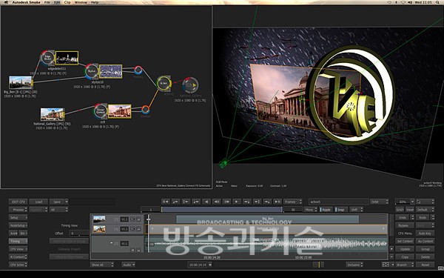Click the Bypass button
The image size is (444, 278).
404,225
